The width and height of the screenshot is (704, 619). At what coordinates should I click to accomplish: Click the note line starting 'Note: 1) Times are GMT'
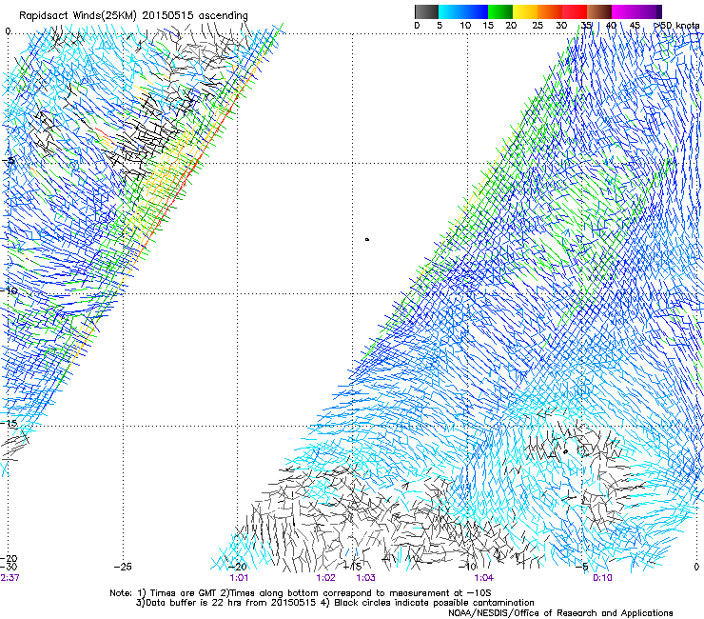pyautogui.click(x=300, y=593)
